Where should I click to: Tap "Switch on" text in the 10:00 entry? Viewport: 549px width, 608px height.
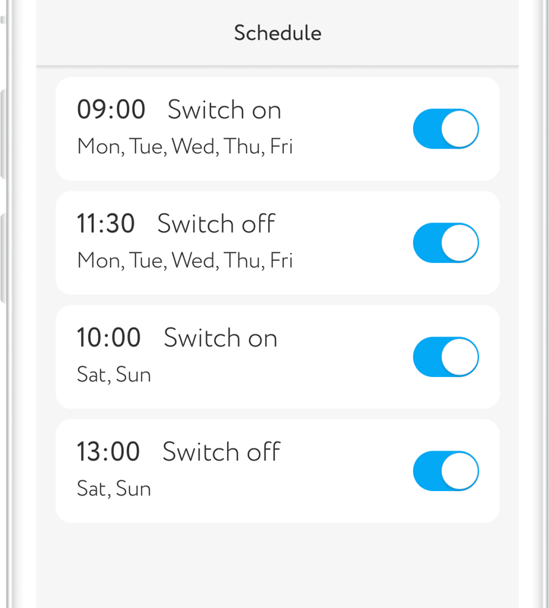(221, 338)
